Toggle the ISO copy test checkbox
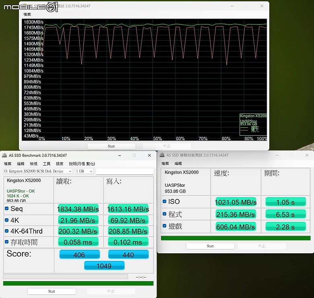Screen dimensions: 314x298 pos(164,201)
